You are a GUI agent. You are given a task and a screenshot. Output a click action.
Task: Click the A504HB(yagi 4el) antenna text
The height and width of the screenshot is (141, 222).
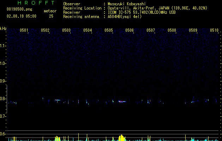coord(125,17)
